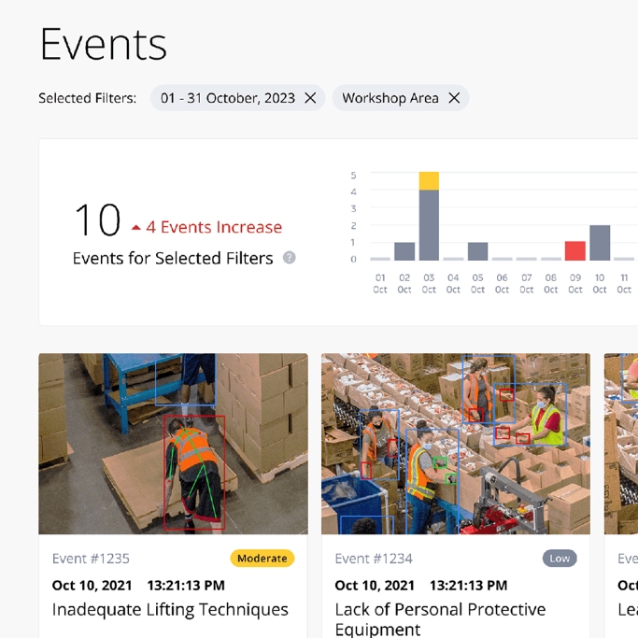The width and height of the screenshot is (638, 638).
Task: Open Event #1235 thumbnail image
Action: (174, 444)
